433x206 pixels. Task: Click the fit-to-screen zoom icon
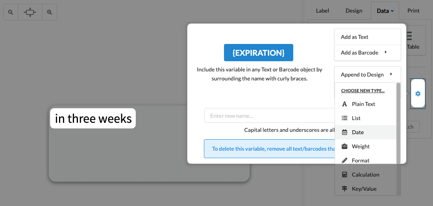tap(30, 13)
